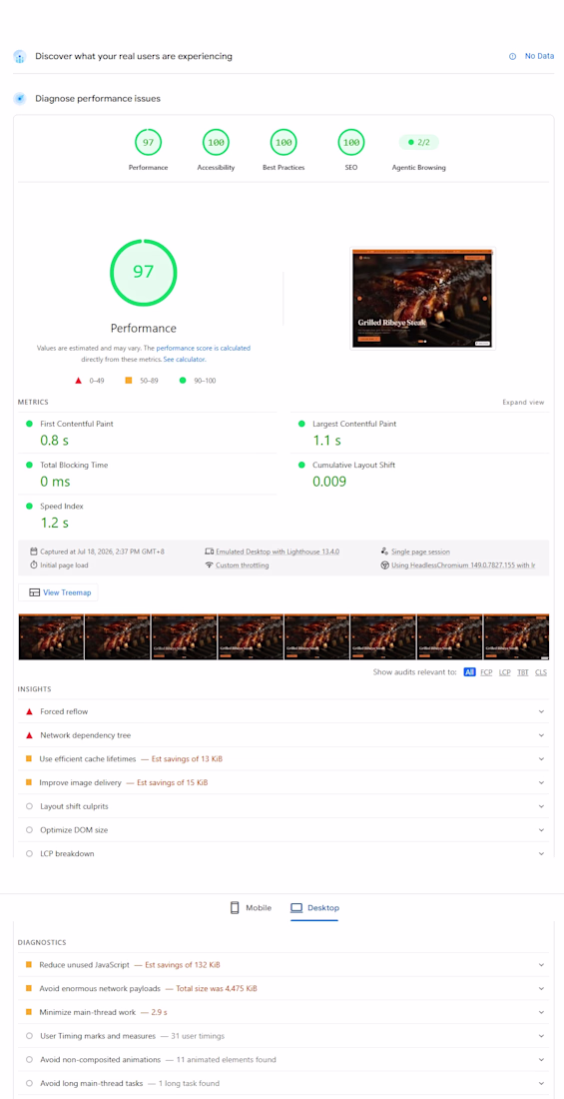Filter audits to All
This screenshot has height=1099, width=564.
469,672
